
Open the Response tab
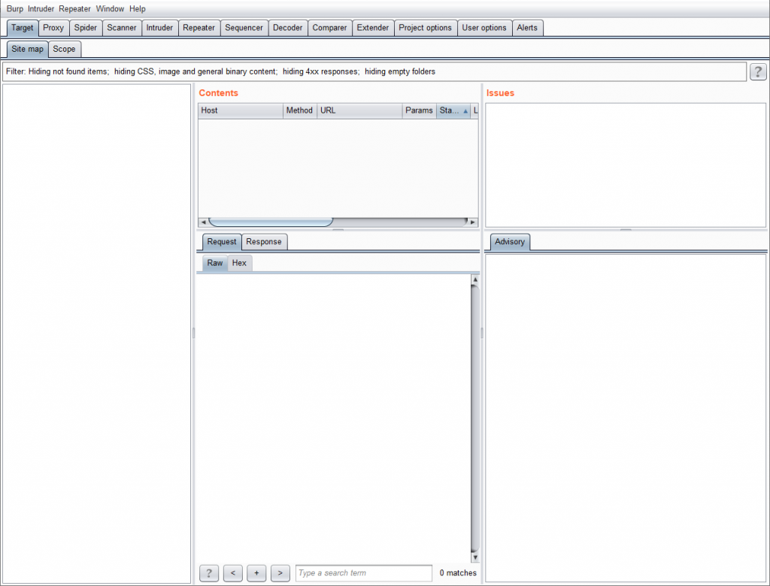[x=264, y=241]
